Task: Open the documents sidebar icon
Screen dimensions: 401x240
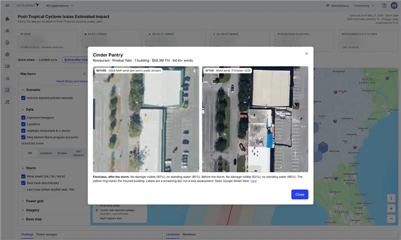Action: pyautogui.click(x=7, y=43)
